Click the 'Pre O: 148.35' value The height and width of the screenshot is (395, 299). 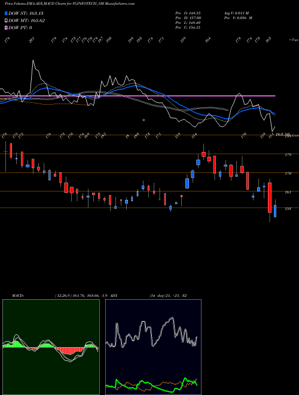click(188, 13)
